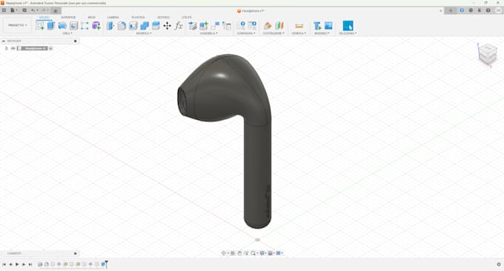
Task: Click the notifications bell icon
Action: [480, 10]
